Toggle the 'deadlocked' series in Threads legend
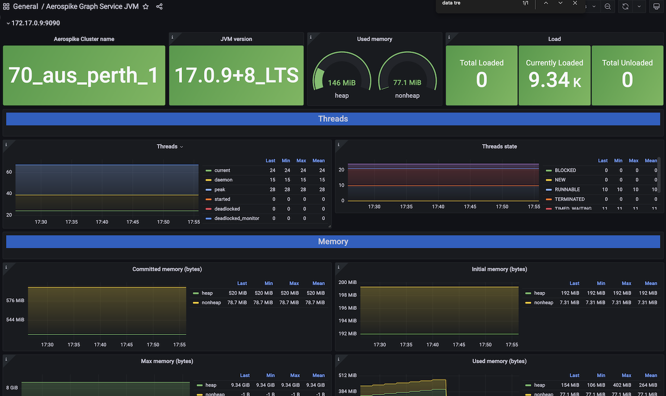Viewport: 666px width, 396px height. (227, 209)
